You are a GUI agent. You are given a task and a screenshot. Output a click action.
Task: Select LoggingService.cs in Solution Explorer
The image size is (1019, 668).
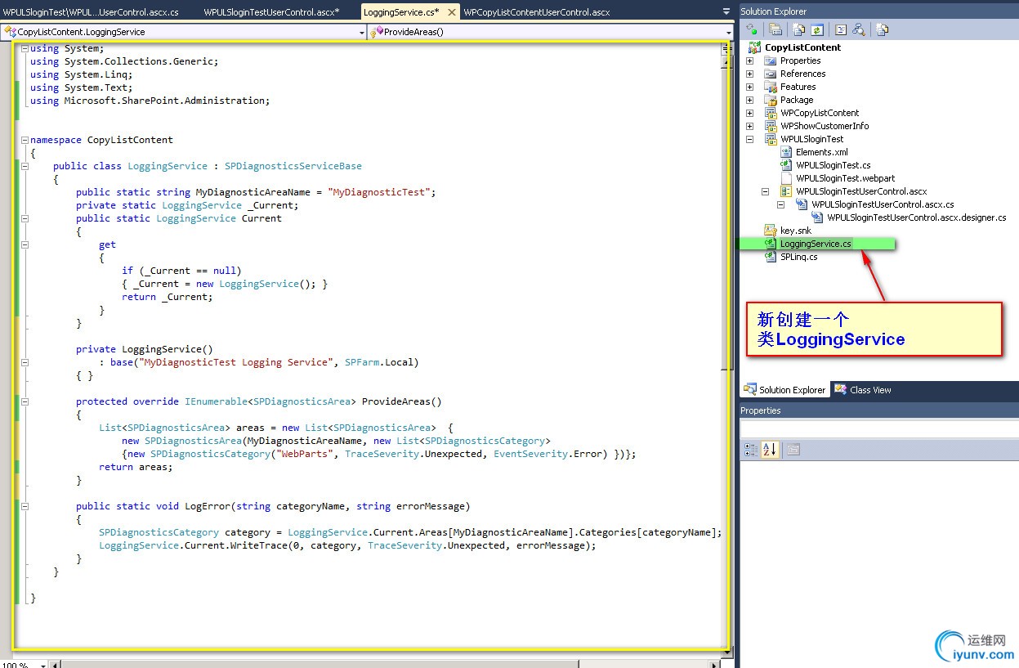816,244
